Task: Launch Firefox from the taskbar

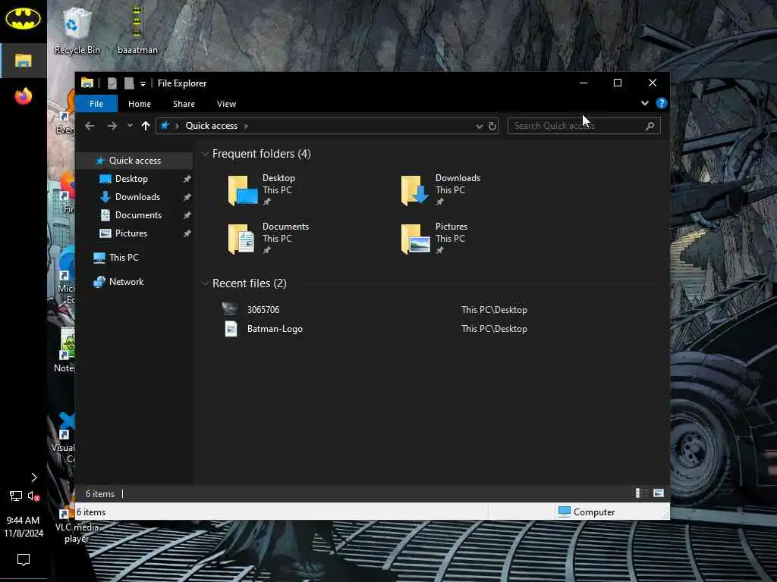Action: 24,96
